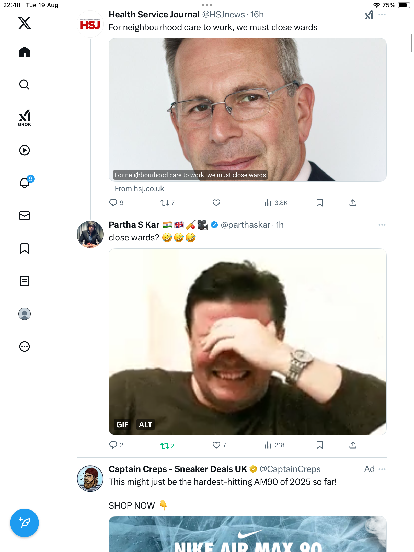This screenshot has width=414, height=552.
Task: Like the Health Service Journal post
Action: pos(216,203)
